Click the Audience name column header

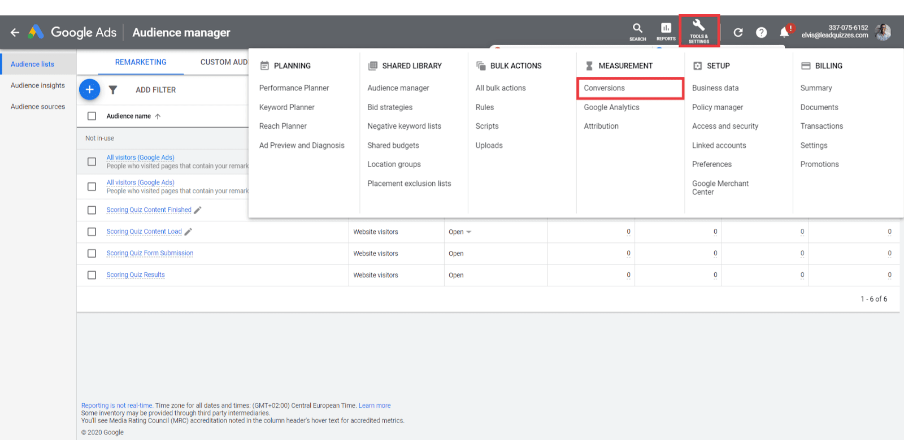(x=129, y=116)
